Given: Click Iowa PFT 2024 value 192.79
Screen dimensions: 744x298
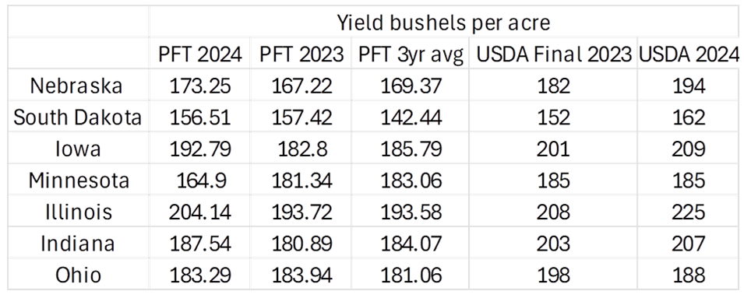Looking at the screenshot, I should pyautogui.click(x=200, y=149).
